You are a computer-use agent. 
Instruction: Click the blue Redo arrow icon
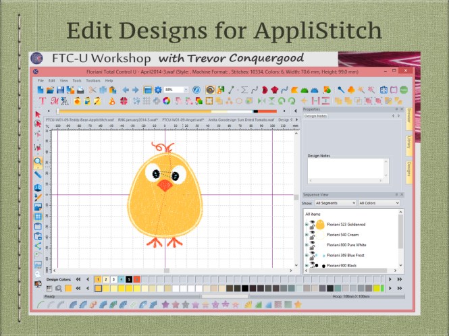(x=135, y=90)
